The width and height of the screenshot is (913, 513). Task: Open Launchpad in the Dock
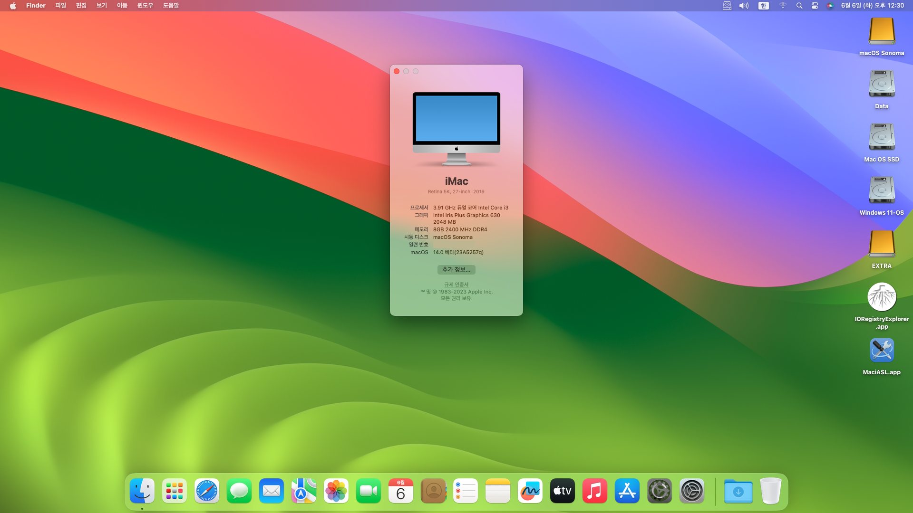tap(175, 491)
